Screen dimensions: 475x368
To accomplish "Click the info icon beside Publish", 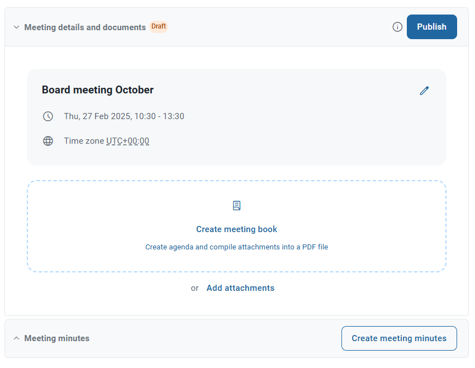I will pos(397,27).
